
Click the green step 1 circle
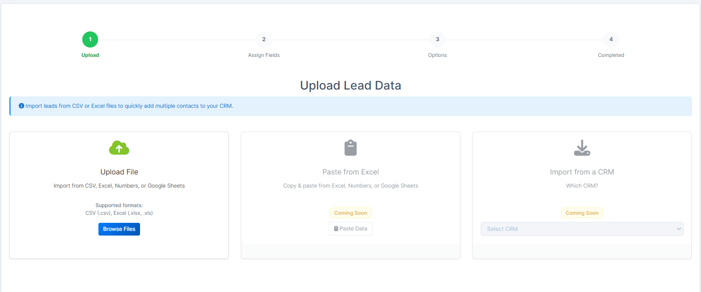[x=90, y=39]
